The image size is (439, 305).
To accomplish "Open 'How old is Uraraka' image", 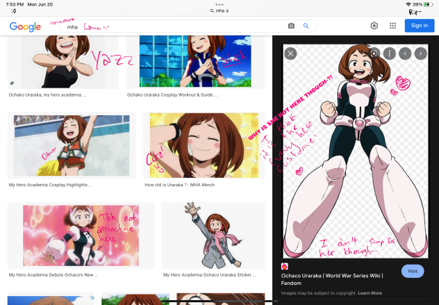I will 204,145.
